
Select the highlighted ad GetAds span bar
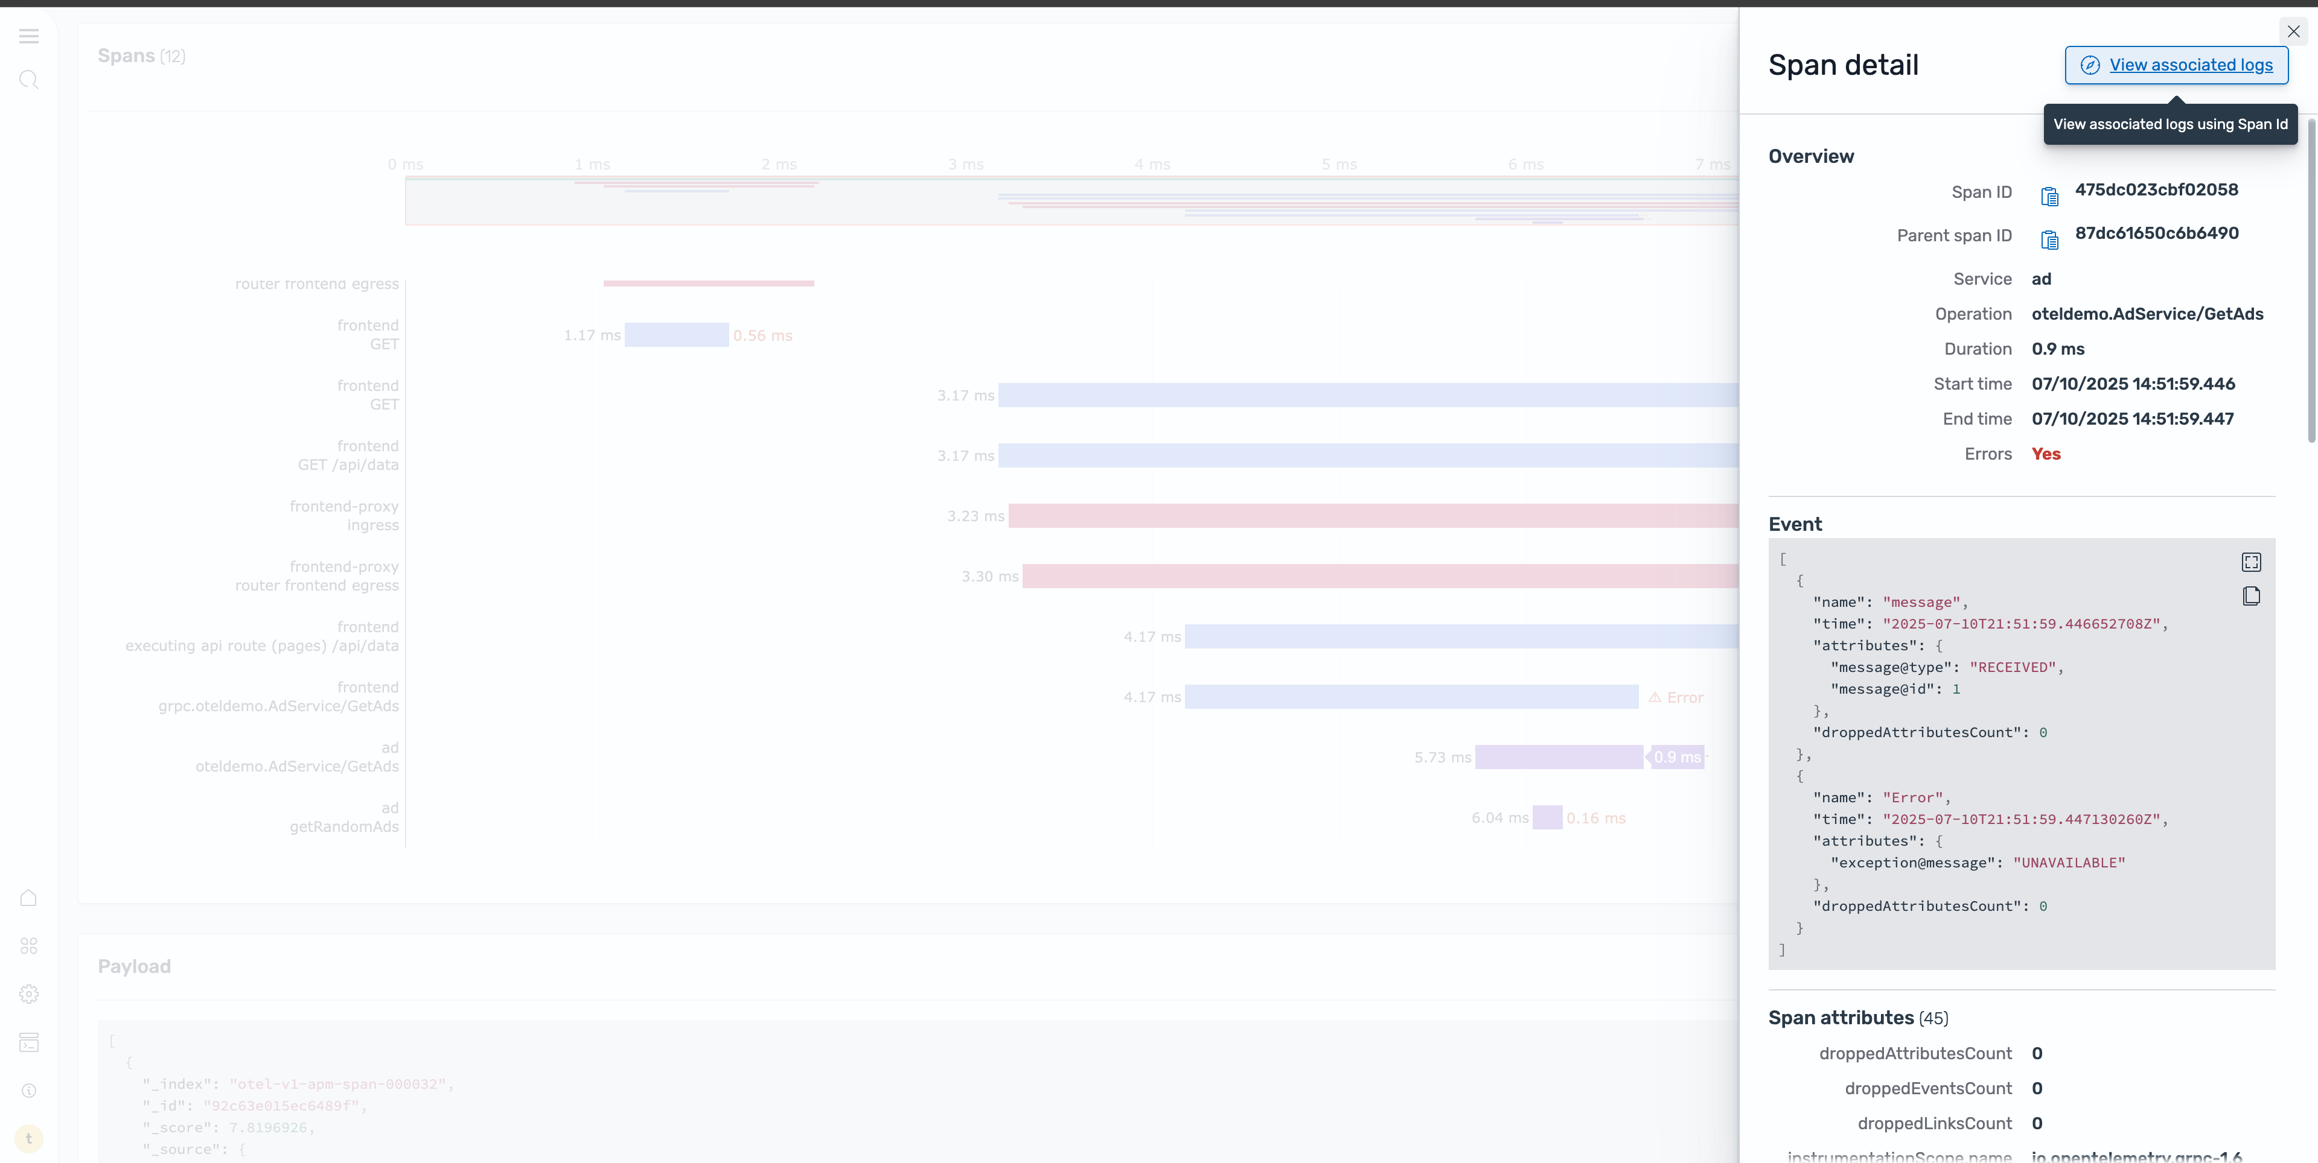point(1559,758)
